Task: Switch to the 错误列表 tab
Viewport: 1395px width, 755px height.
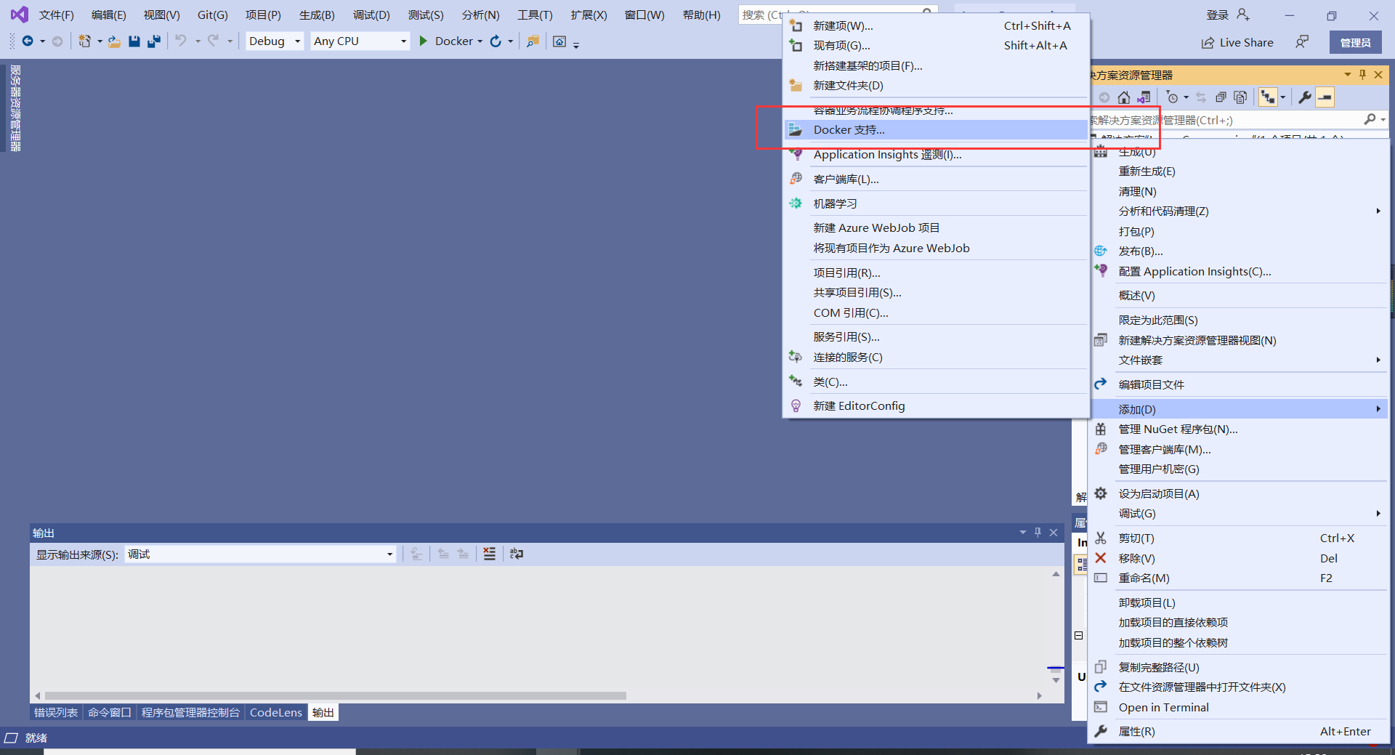Action: click(56, 713)
